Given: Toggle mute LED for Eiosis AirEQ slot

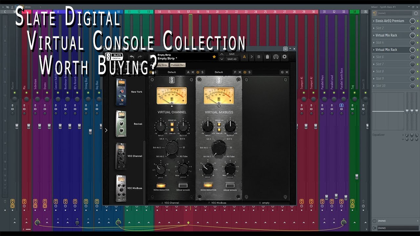Looking at the screenshot, I should click(x=418, y=21).
